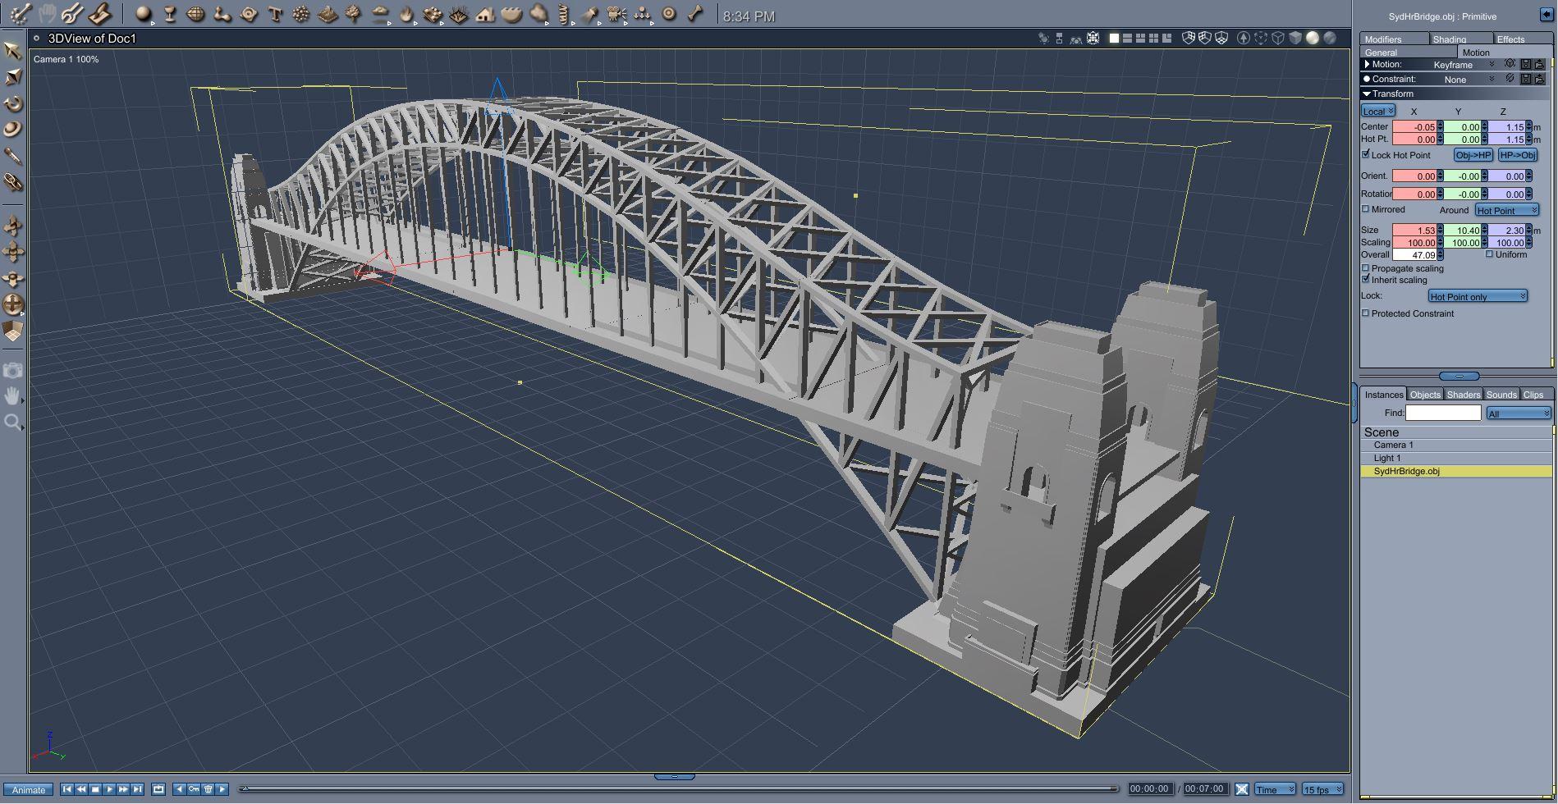Enable Protected Constraint checkbox
The width and height of the screenshot is (1558, 804).
pyautogui.click(x=1366, y=313)
